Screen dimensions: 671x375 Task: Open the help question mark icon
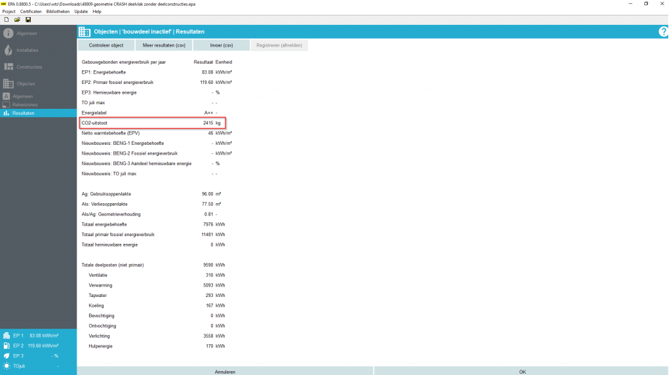click(x=663, y=31)
